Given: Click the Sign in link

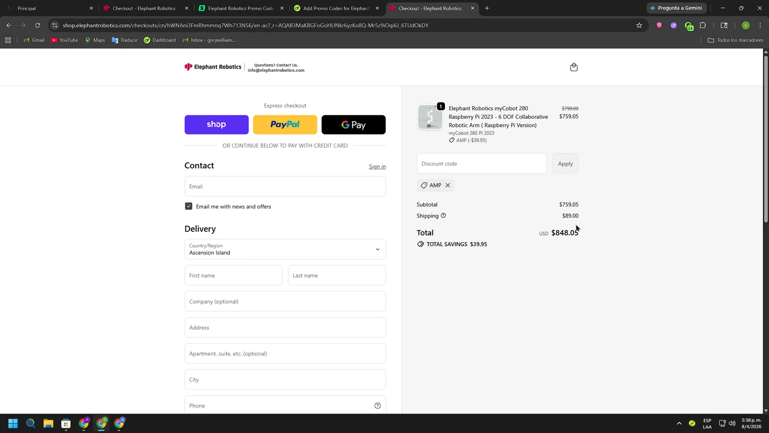Looking at the screenshot, I should 377,167.
